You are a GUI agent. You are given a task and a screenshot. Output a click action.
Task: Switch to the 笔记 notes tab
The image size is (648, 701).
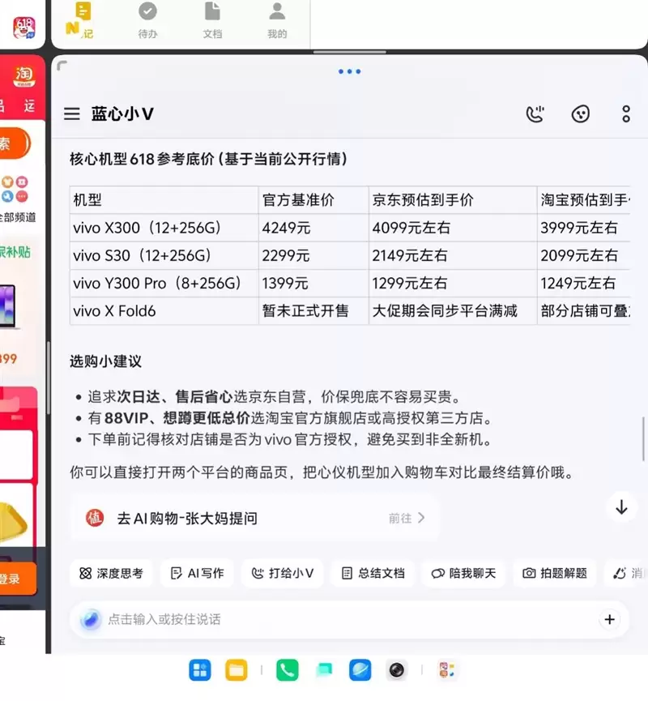(82, 21)
